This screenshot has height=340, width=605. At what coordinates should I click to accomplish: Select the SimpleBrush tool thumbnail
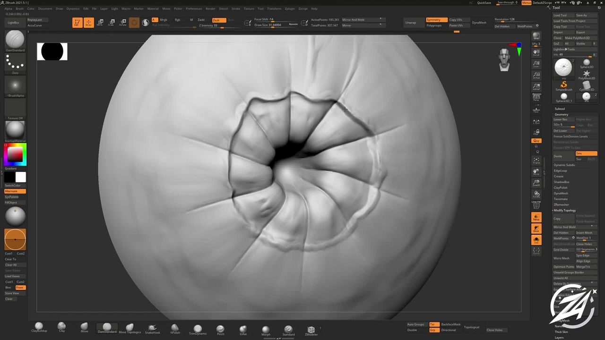(563, 85)
